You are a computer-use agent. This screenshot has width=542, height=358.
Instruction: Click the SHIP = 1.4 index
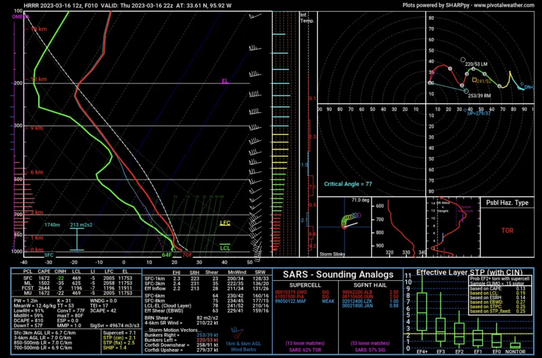click(115, 347)
